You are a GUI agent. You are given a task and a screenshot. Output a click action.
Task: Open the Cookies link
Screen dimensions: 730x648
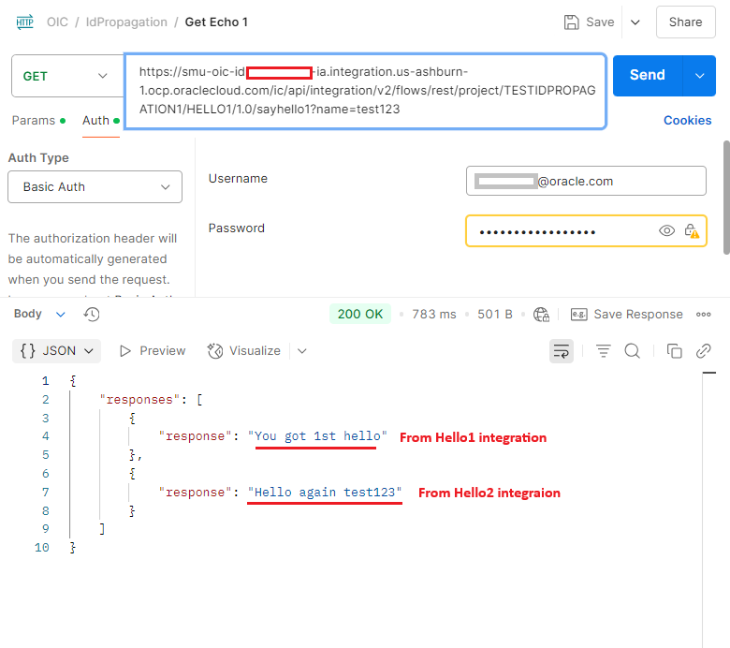click(x=687, y=121)
